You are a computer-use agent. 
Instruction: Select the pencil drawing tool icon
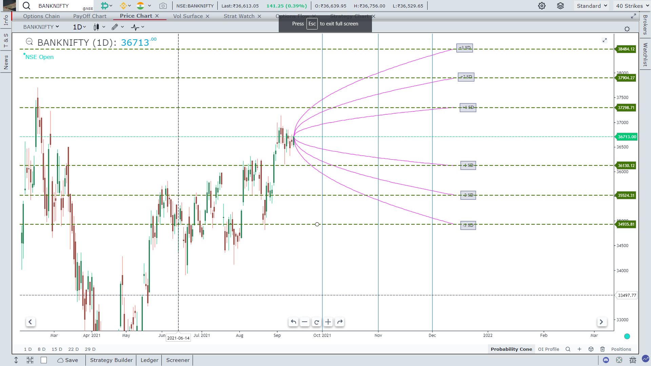click(x=115, y=27)
